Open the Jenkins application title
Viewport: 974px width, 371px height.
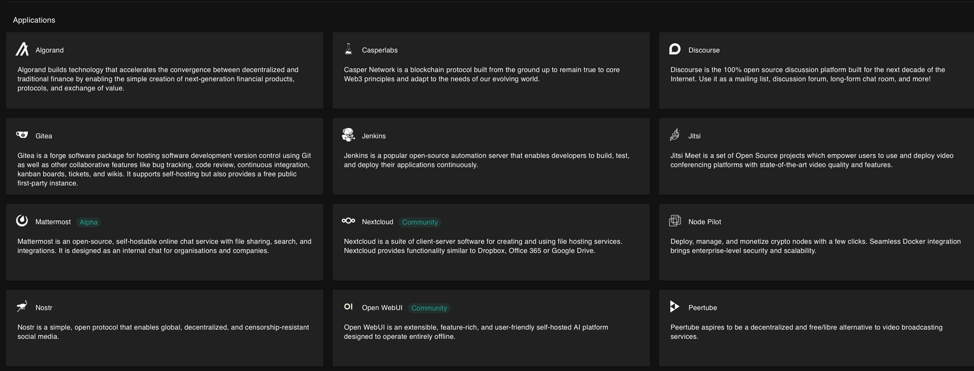(373, 136)
